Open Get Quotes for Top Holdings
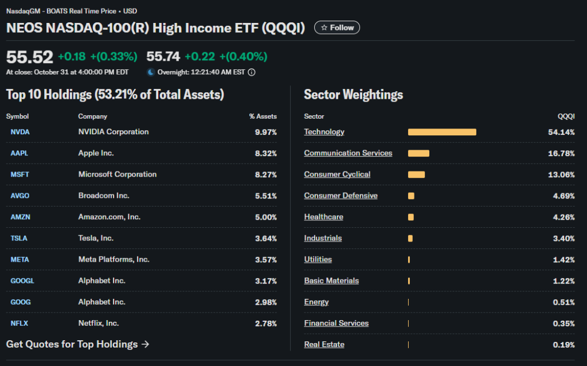This screenshot has height=366, width=587. [x=77, y=344]
